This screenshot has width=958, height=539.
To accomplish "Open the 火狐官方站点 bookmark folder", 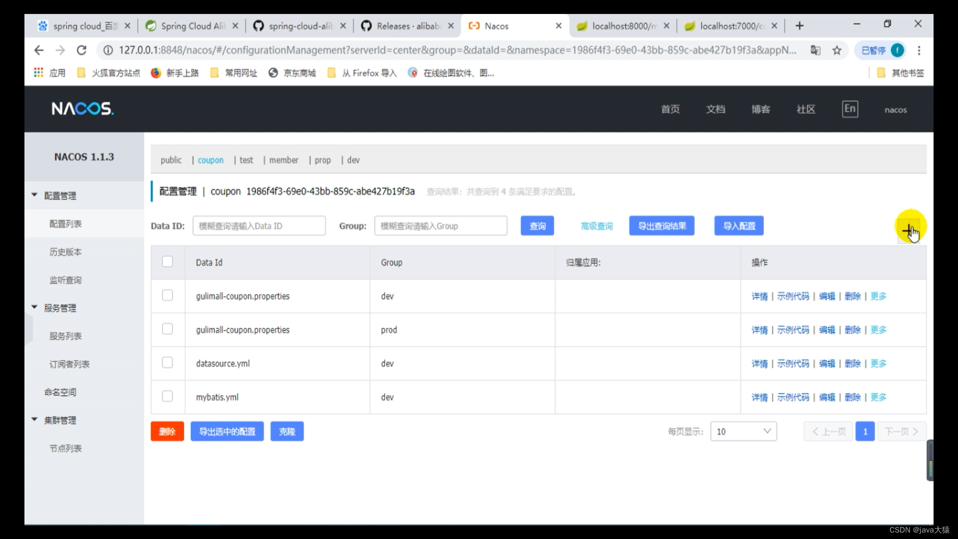I will (x=109, y=73).
